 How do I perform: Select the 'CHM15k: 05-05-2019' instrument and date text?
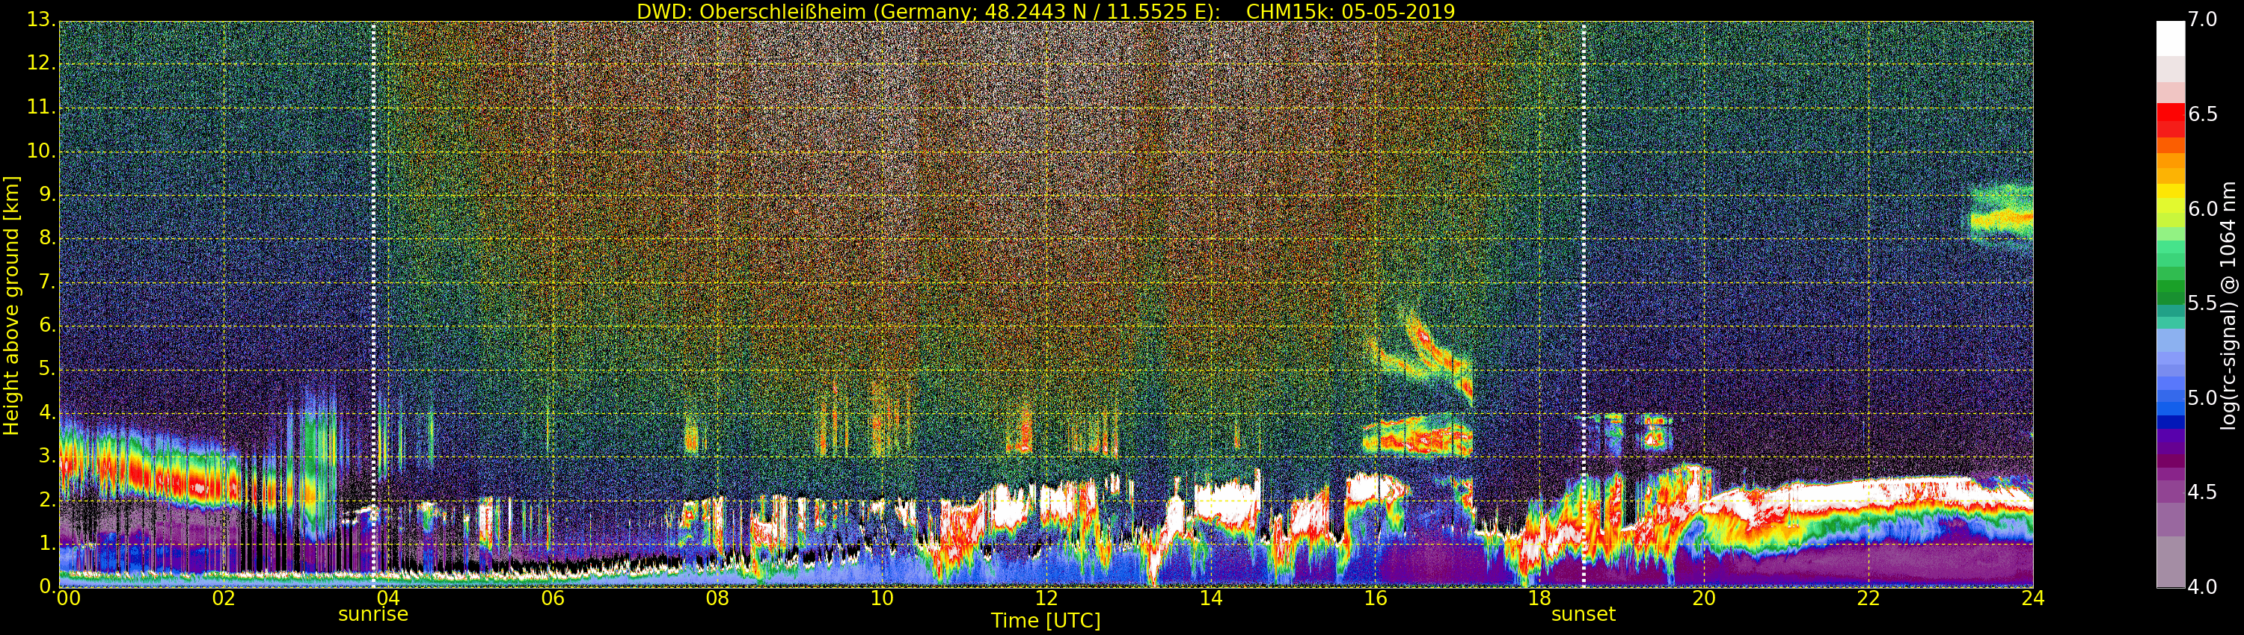(1351, 11)
